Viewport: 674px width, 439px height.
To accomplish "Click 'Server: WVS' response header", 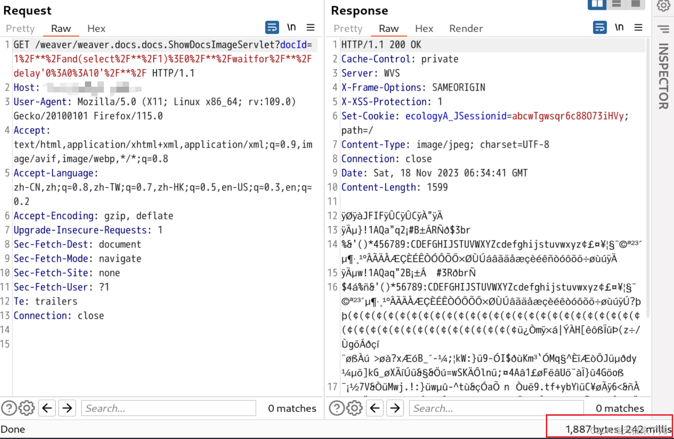I will tap(370, 73).
